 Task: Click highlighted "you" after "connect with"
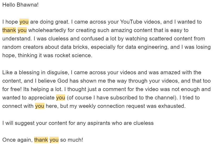(40, 106)
